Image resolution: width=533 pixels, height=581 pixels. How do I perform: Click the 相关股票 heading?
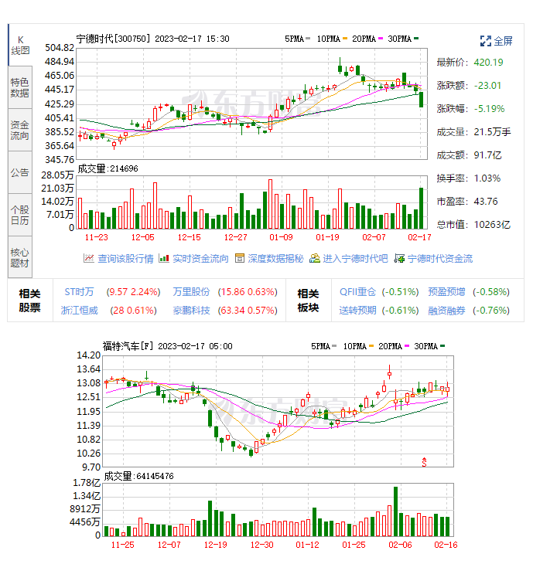pos(29,301)
